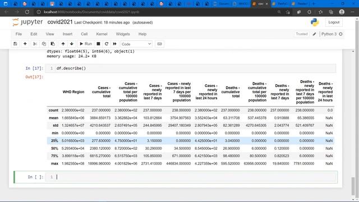The image size is (359, 202).
Task: Click the pencil edit mode icon
Action: (314, 34)
